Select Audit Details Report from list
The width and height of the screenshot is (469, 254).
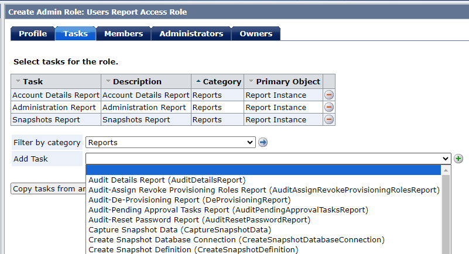point(167,180)
